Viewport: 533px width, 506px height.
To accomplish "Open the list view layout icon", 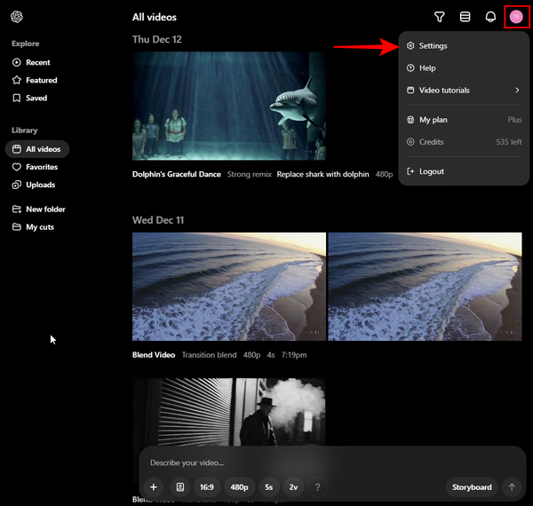I will (x=465, y=17).
